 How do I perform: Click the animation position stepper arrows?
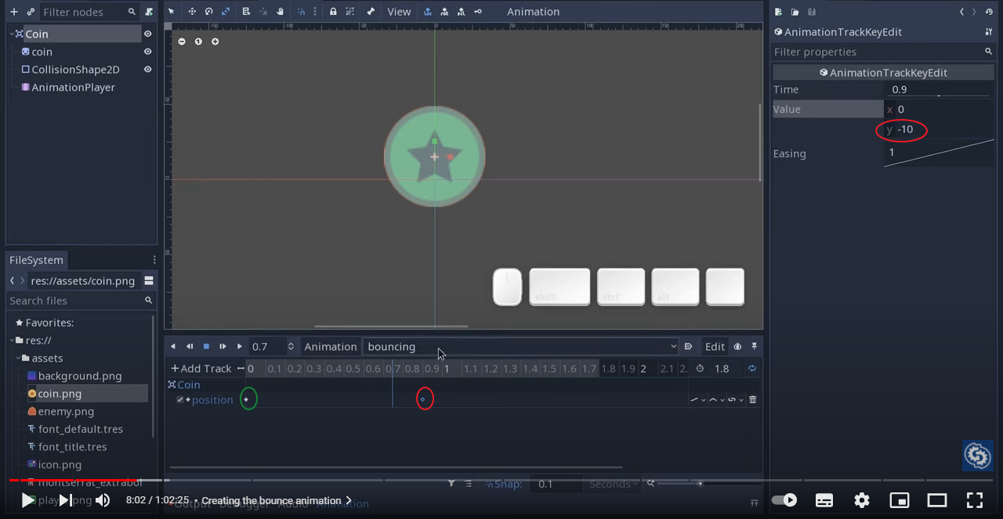(x=291, y=347)
